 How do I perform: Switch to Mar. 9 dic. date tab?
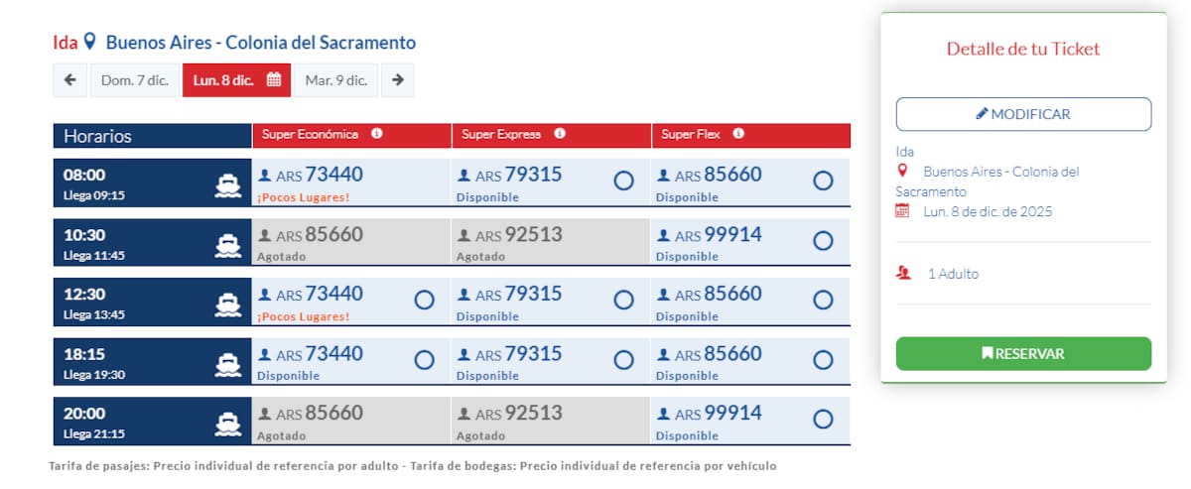point(336,80)
